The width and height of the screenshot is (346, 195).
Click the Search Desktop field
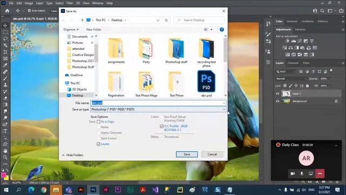pos(199,20)
